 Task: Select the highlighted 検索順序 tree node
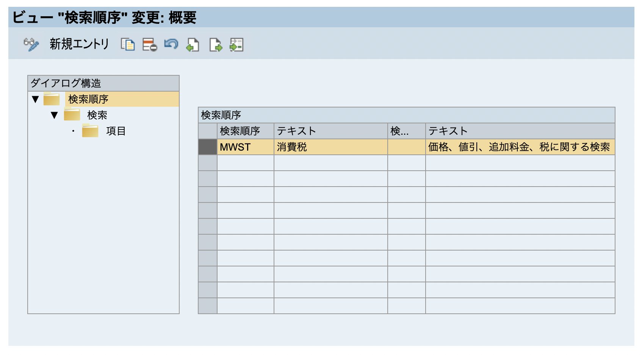coord(88,99)
